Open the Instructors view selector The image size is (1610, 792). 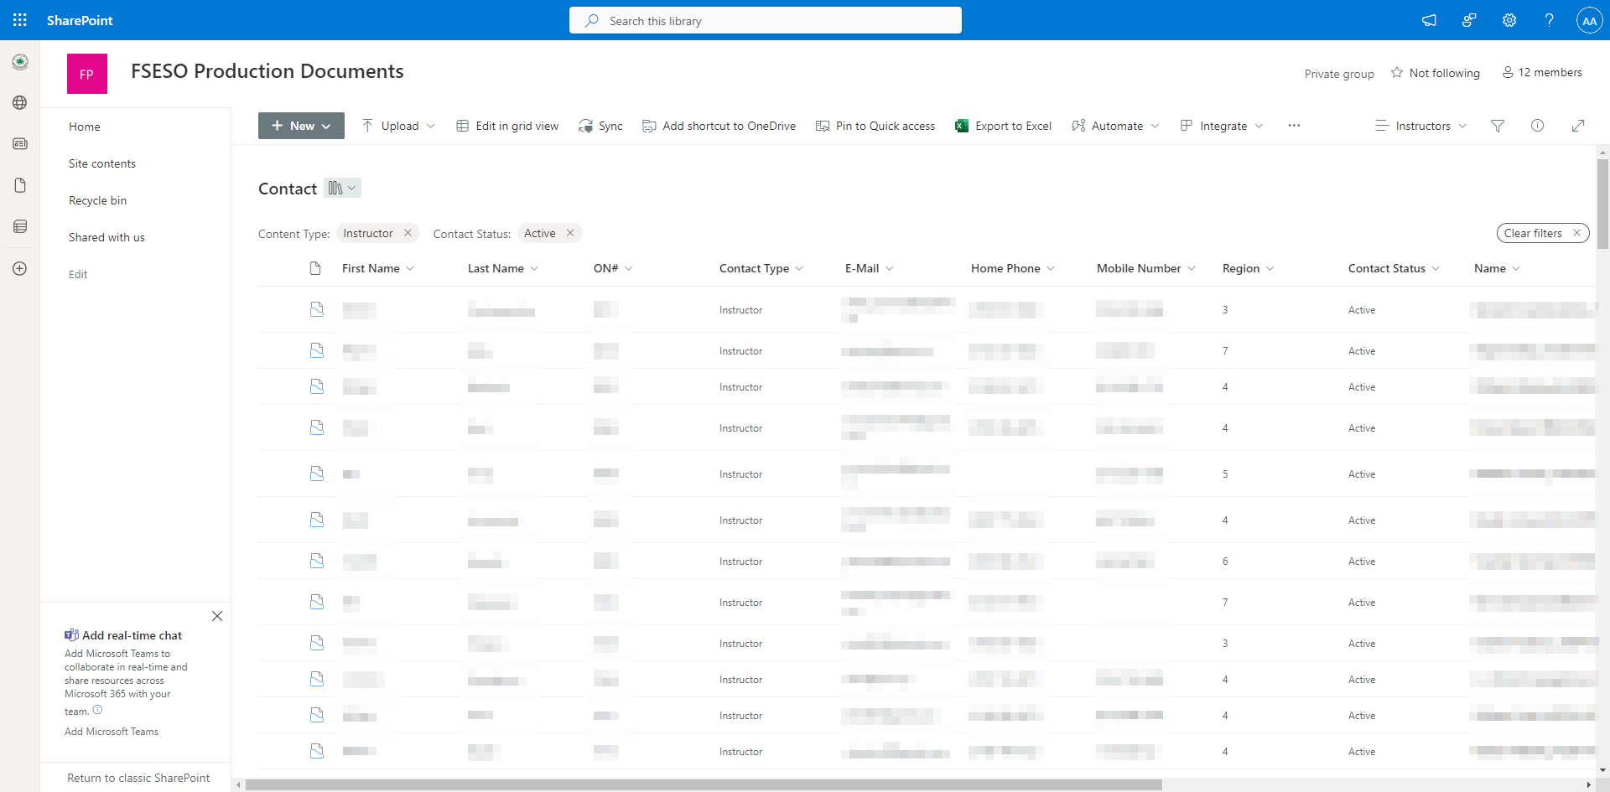pos(1420,126)
